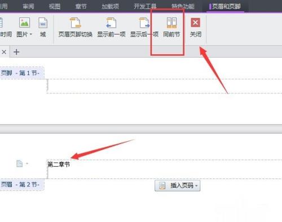This screenshot has height=222, width=282.
Task: Add a new document tab with plus
Action: click(x=16, y=52)
